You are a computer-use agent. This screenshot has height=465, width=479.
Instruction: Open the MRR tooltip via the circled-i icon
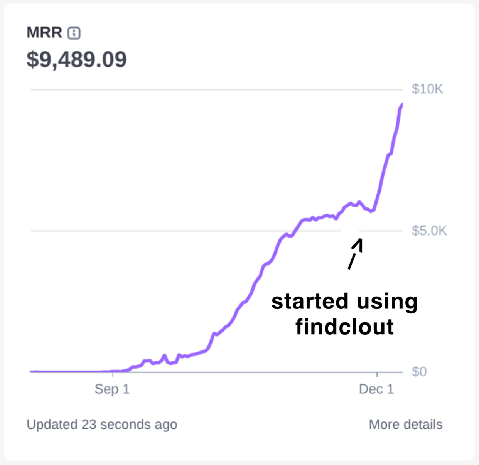pyautogui.click(x=74, y=32)
